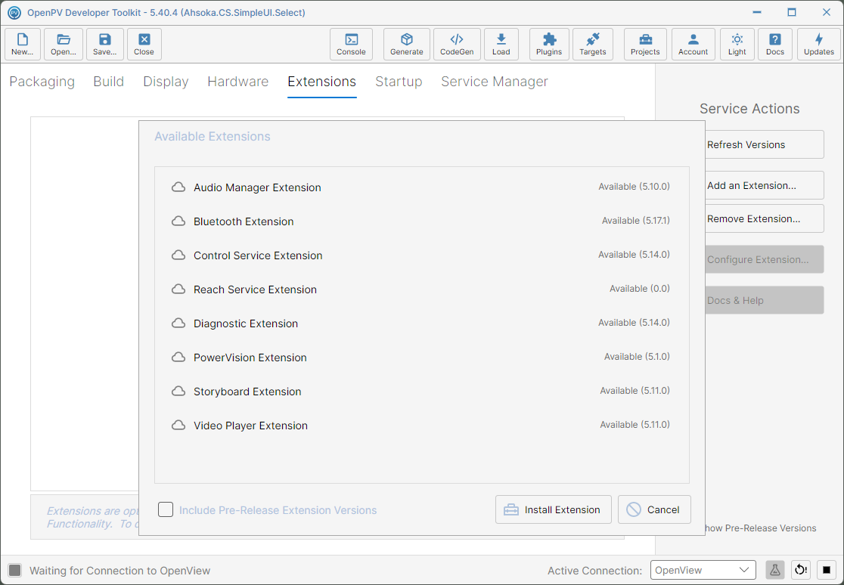
Task: Click 'Available (5.17.1)' version text
Action: coord(636,220)
